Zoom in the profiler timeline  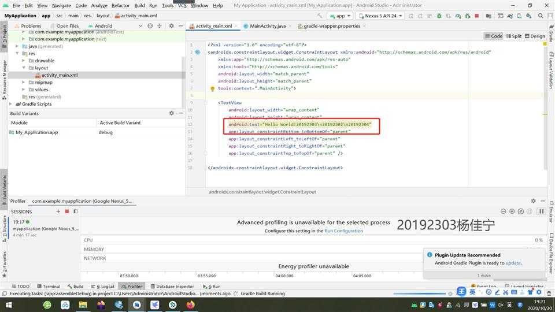click(512, 211)
